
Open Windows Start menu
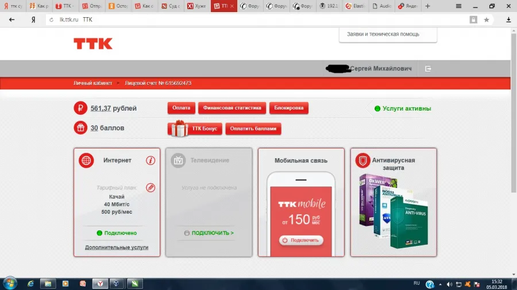tap(10, 283)
